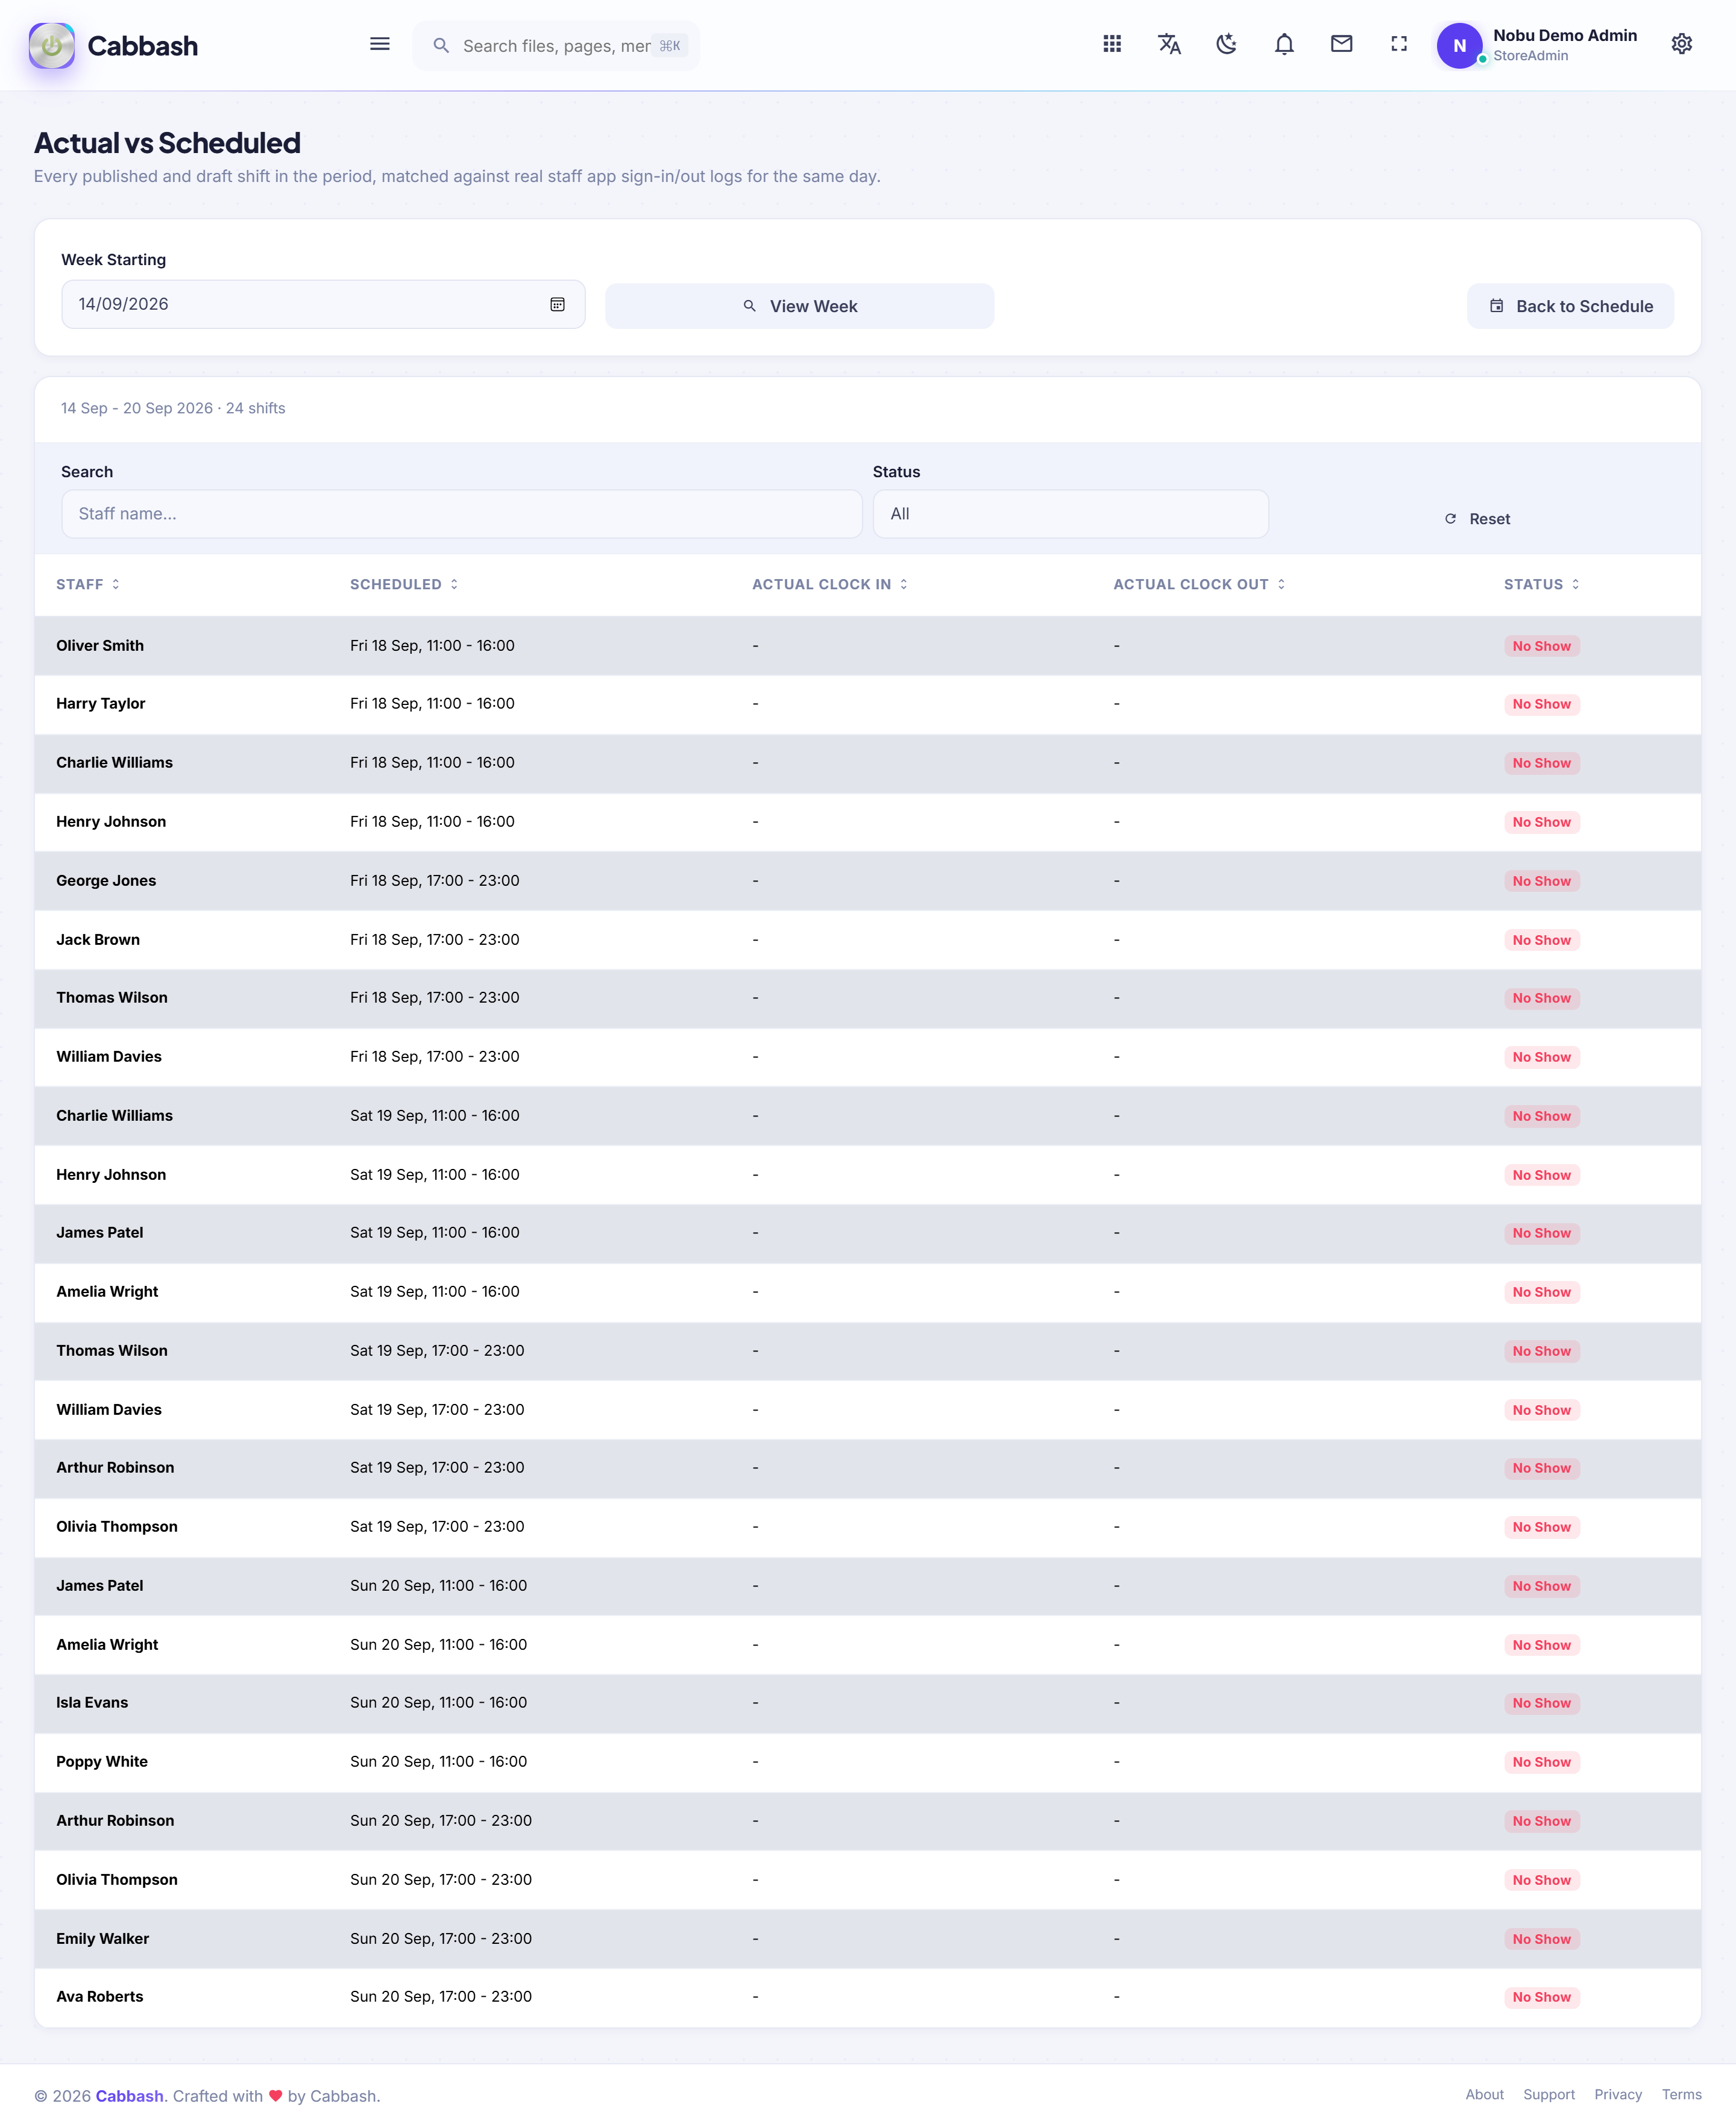This screenshot has height=2127, width=1736.
Task: Open the calendar picker in Week Starting
Action: click(558, 304)
